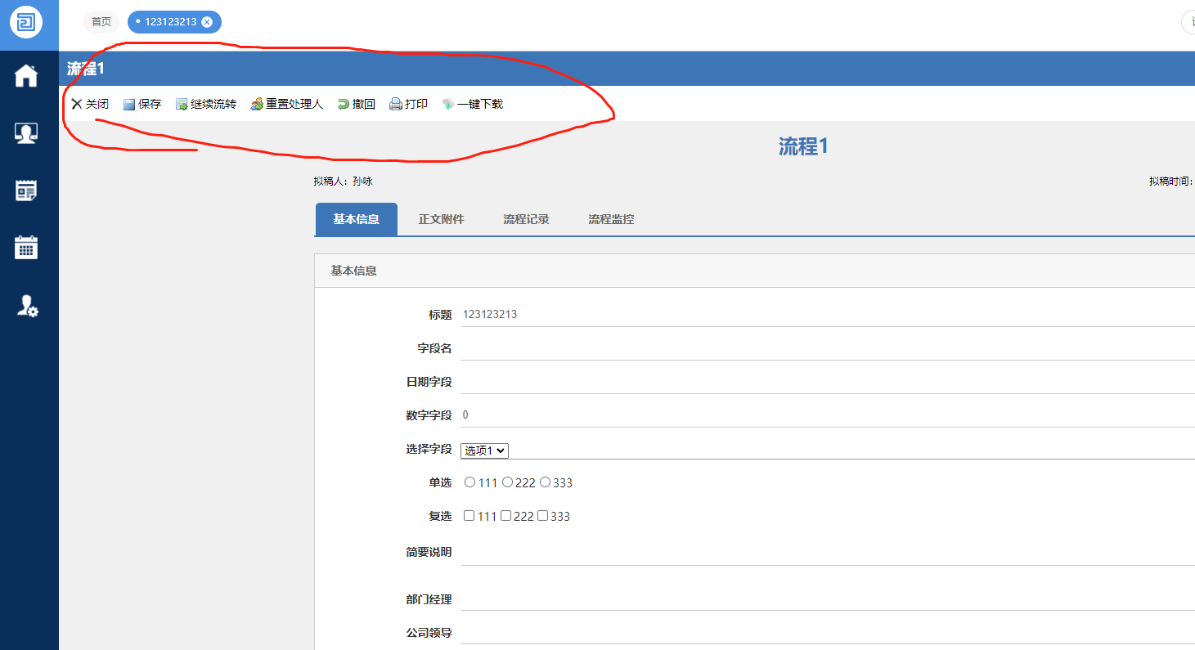Image resolution: width=1195 pixels, height=650 pixels.
Task: Click into the 标题 field containing 123123213
Action: [x=828, y=315]
